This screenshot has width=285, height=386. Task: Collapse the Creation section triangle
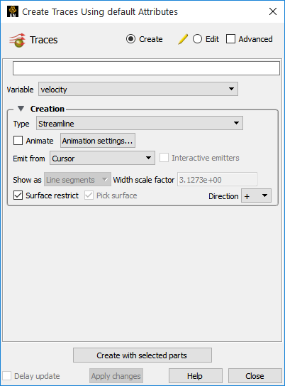tap(21, 109)
